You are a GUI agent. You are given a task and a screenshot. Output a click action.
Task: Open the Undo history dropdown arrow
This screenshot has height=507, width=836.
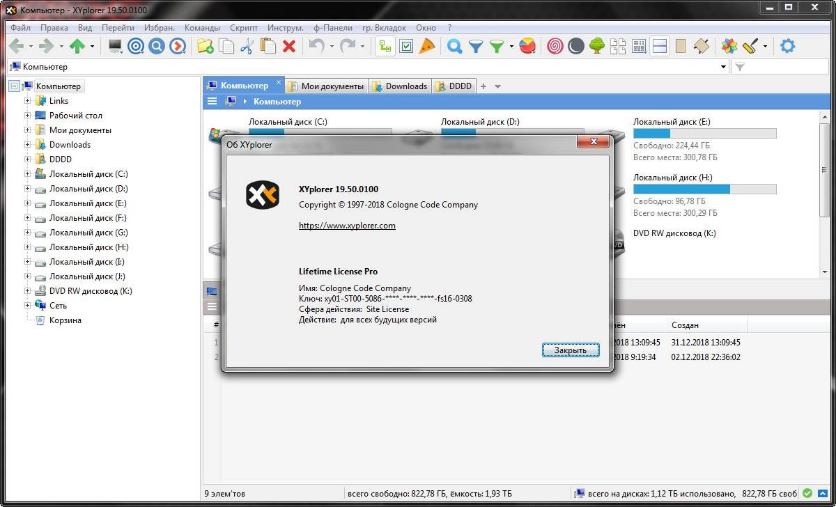(x=331, y=46)
